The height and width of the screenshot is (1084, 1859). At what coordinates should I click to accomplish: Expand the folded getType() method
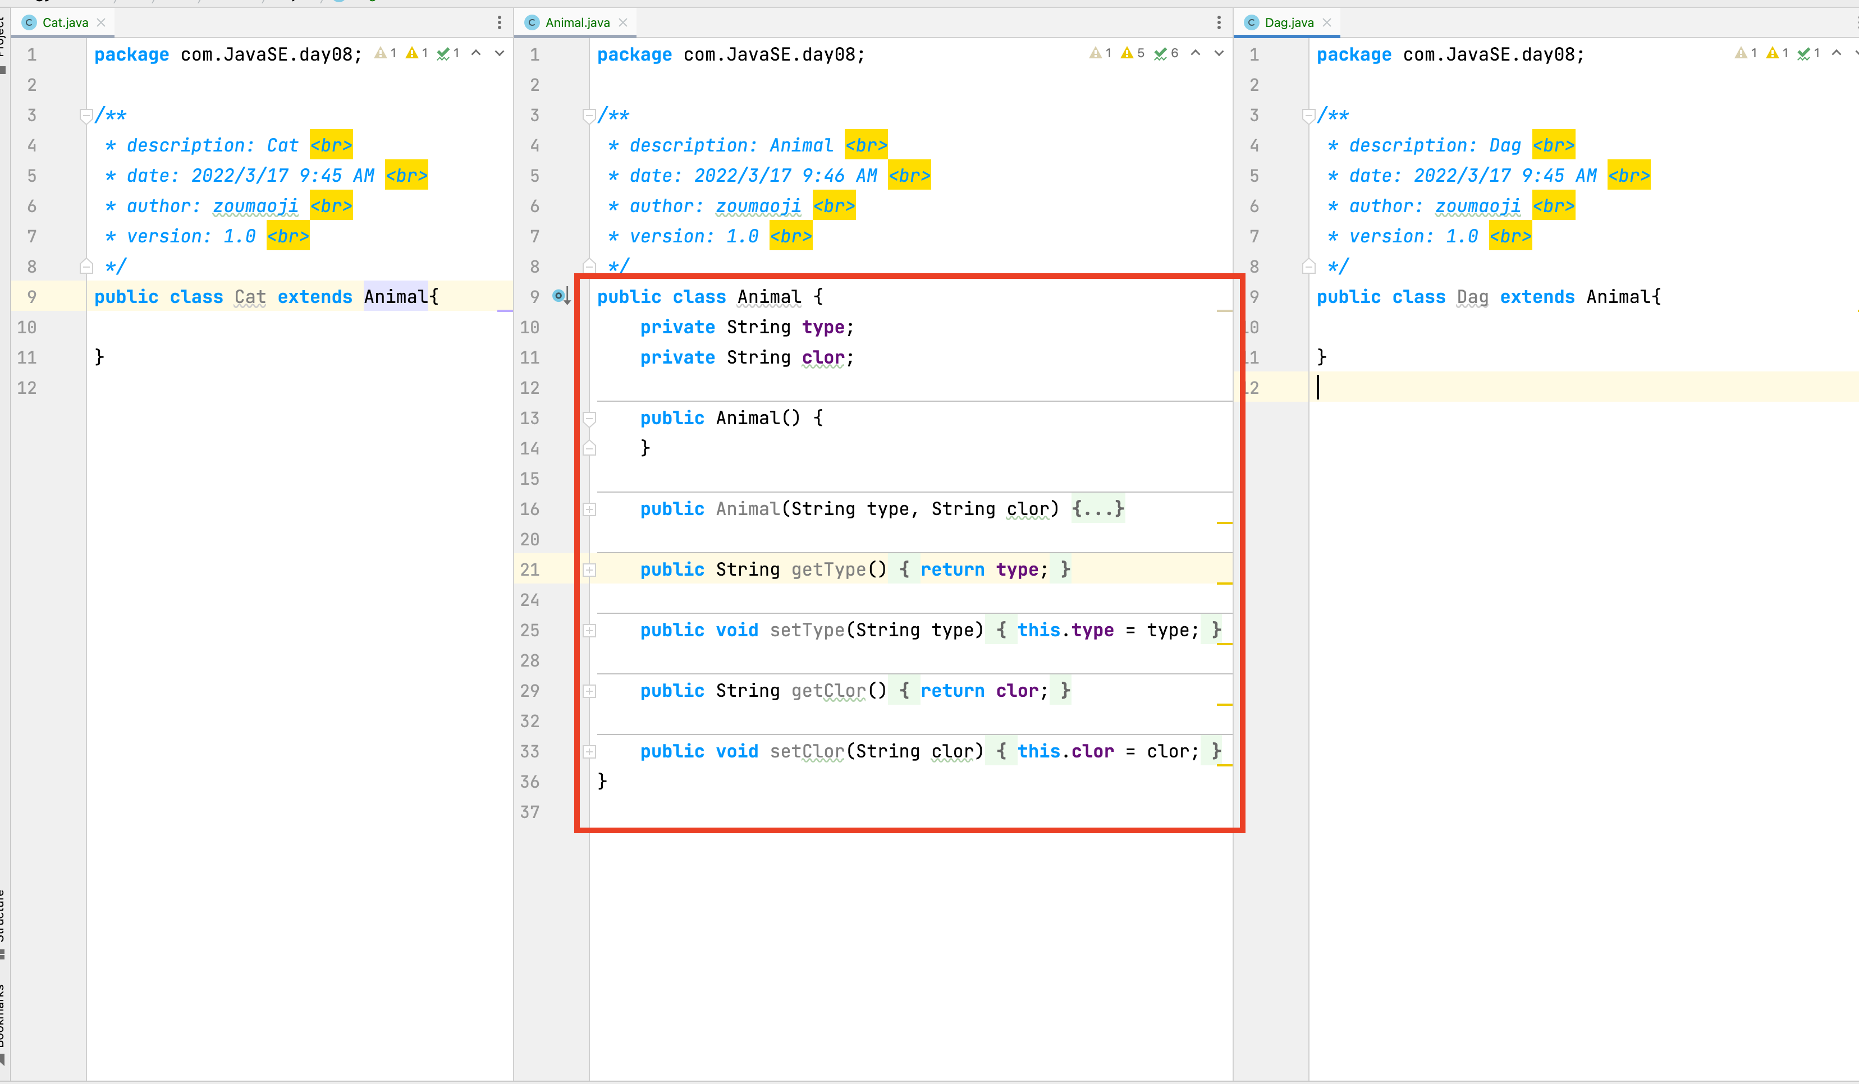pyautogui.click(x=589, y=570)
